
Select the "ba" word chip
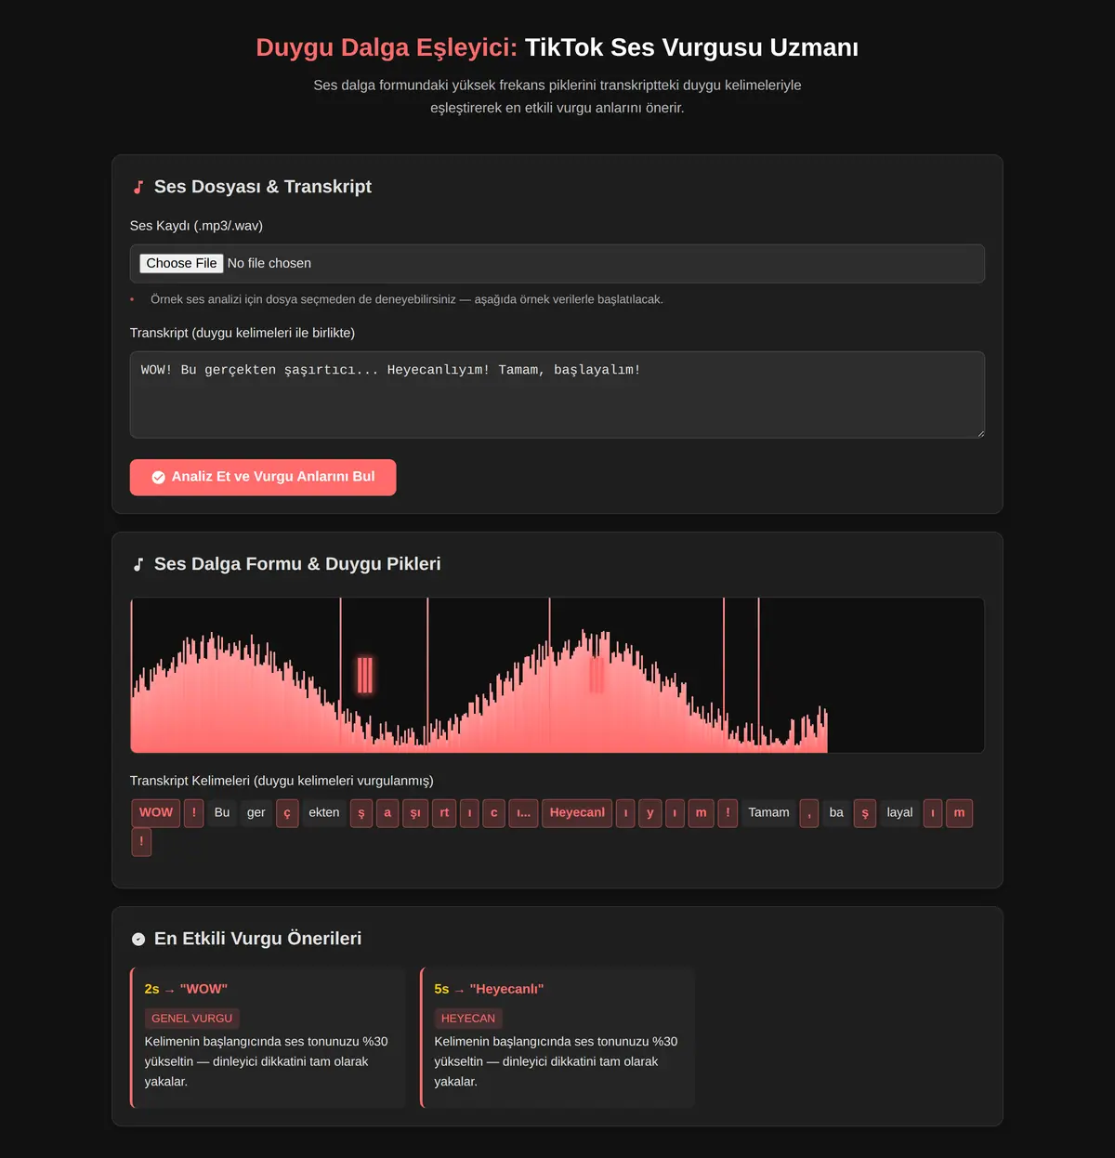tap(836, 813)
